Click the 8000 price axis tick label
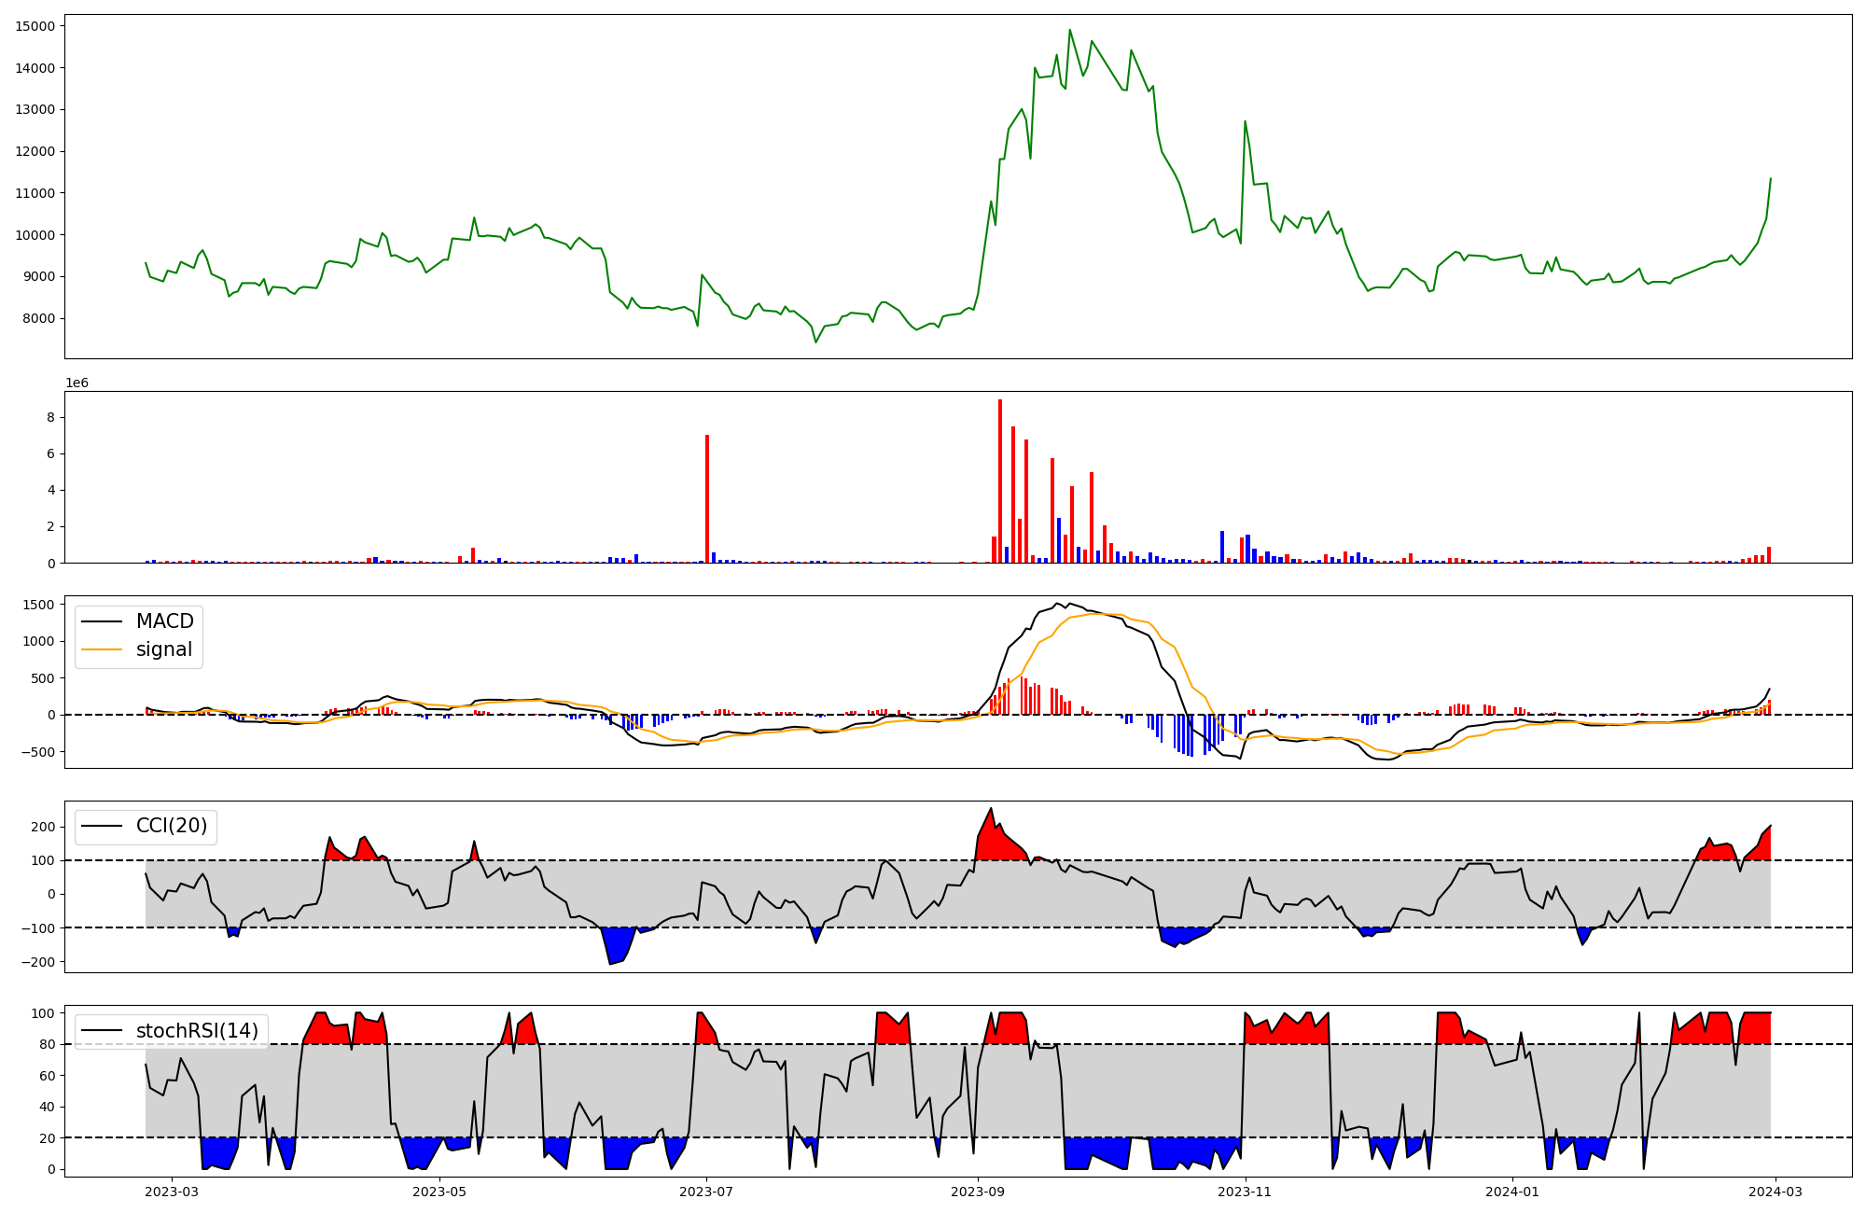Image resolution: width=1866 pixels, height=1213 pixels. click(39, 318)
